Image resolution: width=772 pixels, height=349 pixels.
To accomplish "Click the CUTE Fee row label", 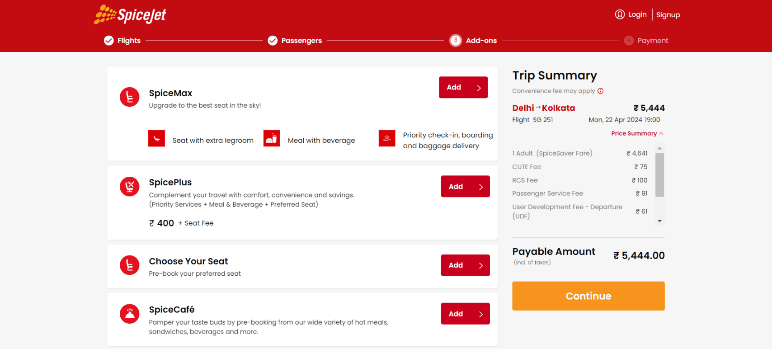I will click(x=527, y=167).
